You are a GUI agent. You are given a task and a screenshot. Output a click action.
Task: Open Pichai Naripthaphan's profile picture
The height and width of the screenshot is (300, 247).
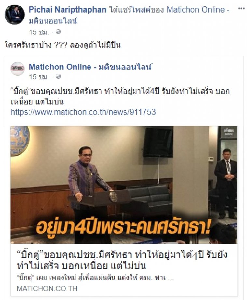pos(15,15)
